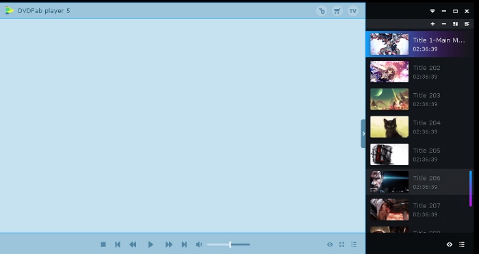479x254 pixels.
Task: Fast-forward the video
Action: pos(168,244)
